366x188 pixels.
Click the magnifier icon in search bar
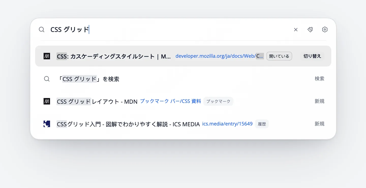42,30
